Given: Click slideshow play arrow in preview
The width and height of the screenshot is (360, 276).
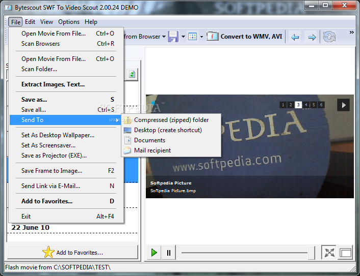Looking at the screenshot, I should tap(344, 105).
